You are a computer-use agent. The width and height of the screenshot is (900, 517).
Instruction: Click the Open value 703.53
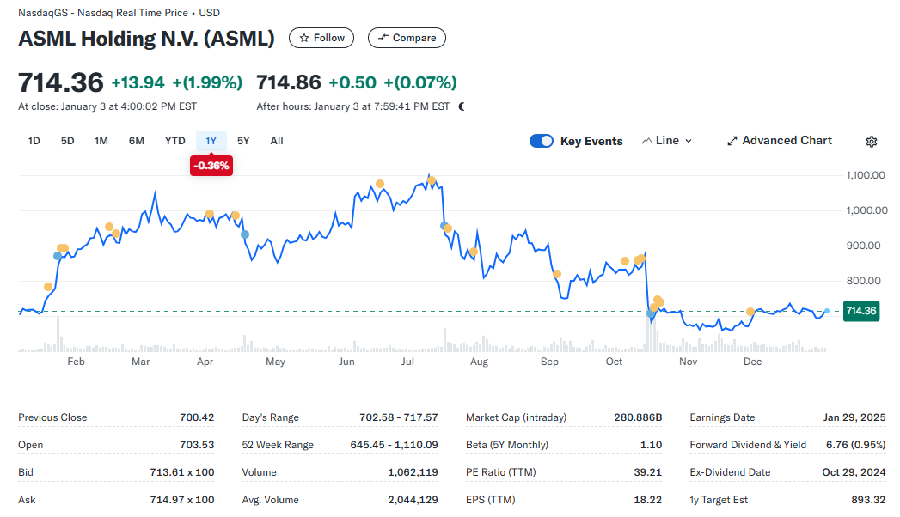[197, 445]
